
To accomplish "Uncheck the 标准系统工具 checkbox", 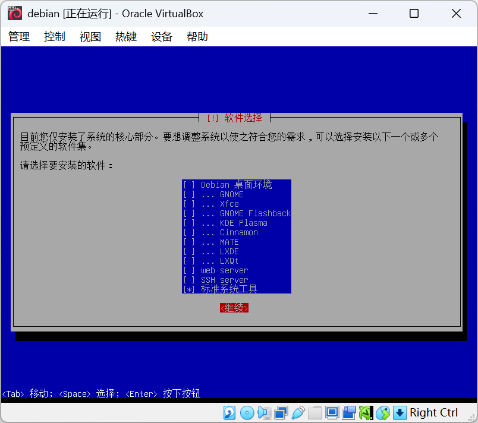I will [x=188, y=289].
